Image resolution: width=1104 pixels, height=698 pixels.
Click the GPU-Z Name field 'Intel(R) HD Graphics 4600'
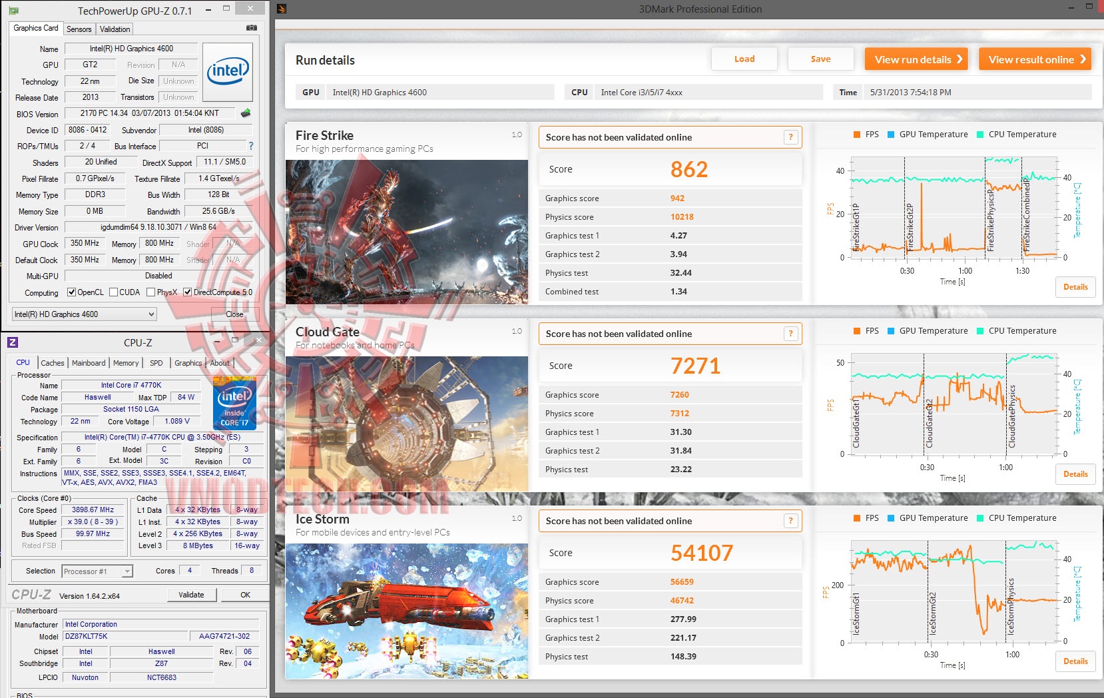coord(131,49)
